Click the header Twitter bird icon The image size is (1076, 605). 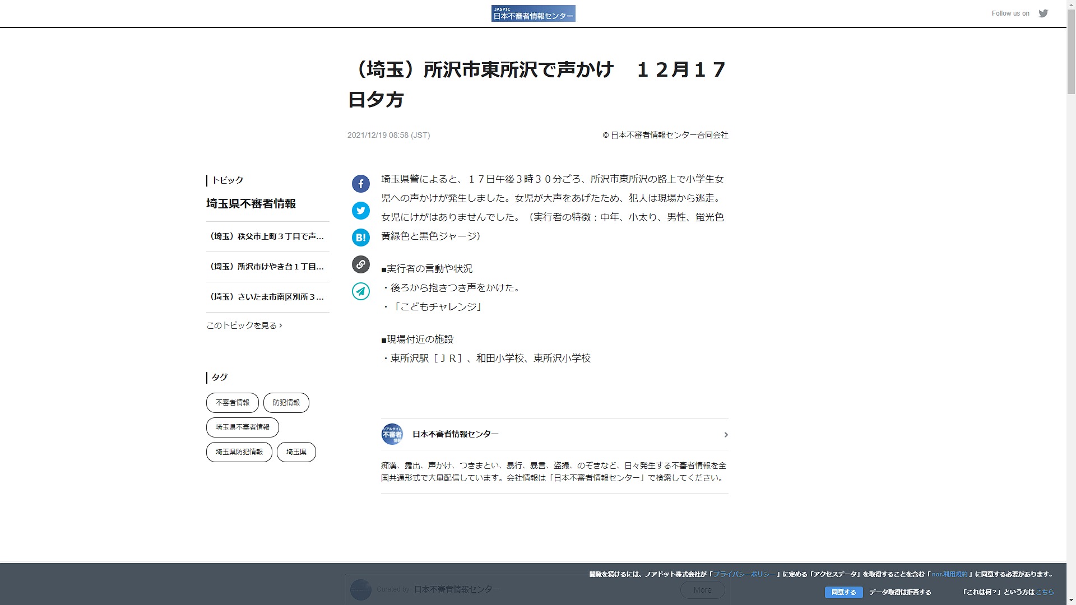(x=1043, y=13)
